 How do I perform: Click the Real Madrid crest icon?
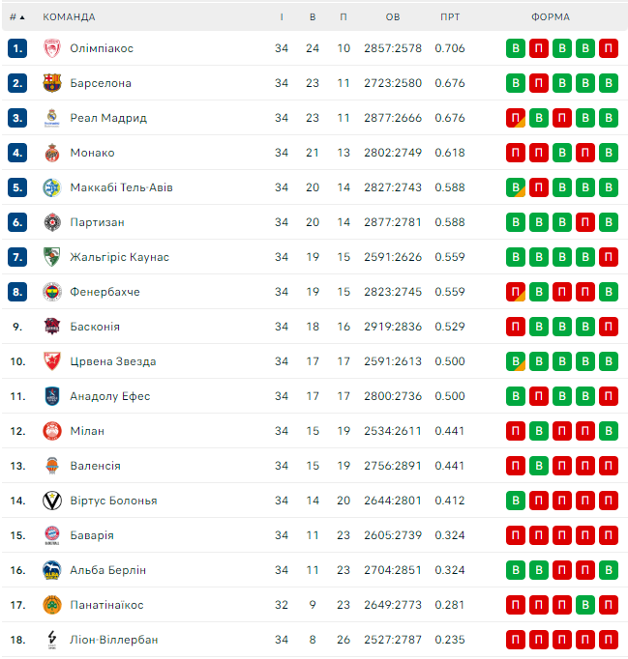52,118
